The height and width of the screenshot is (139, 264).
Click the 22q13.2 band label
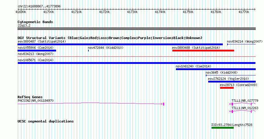(24, 25)
